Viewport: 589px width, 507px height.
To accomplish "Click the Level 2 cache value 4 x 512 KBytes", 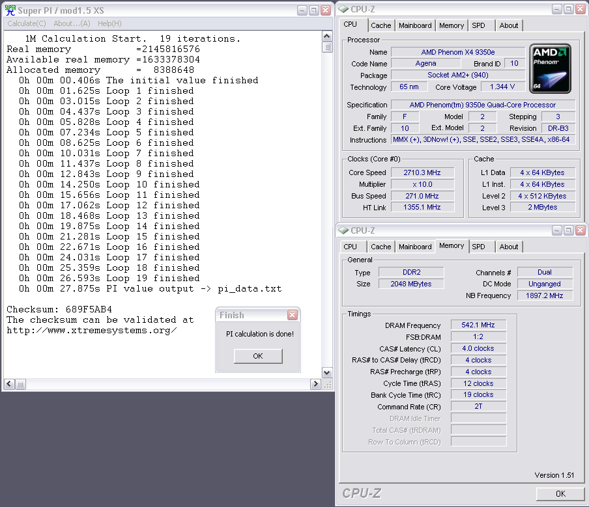I will 543,196.
